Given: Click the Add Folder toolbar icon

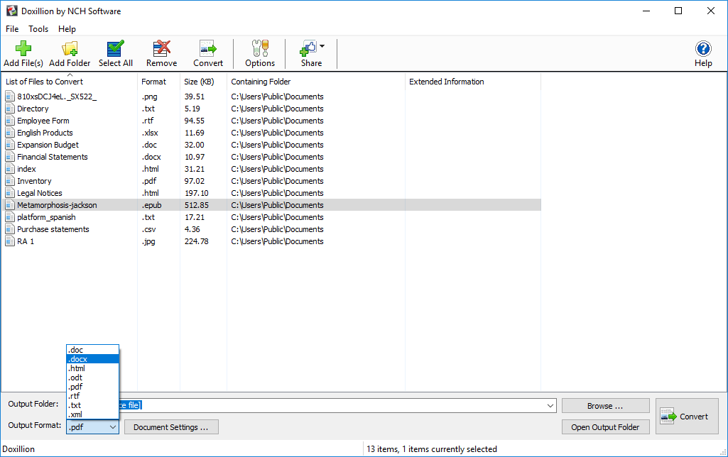Looking at the screenshot, I should coord(70,48).
